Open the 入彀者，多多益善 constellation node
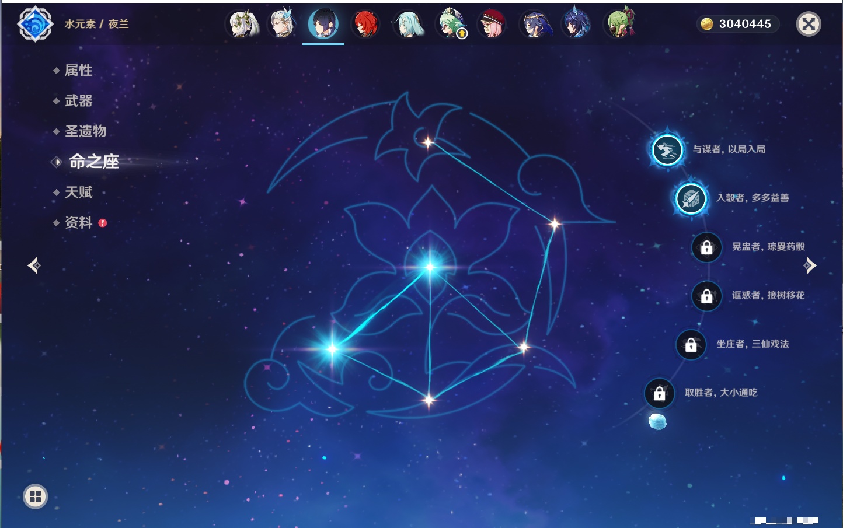The image size is (843, 528). coord(691,198)
